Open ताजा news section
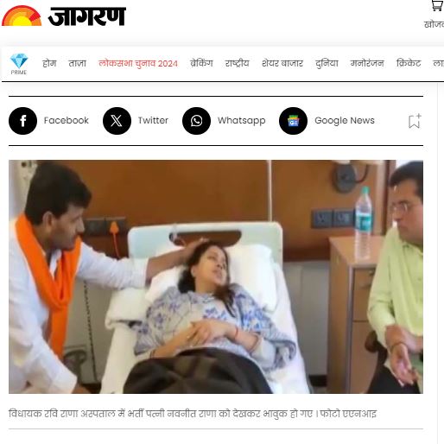 [77, 63]
